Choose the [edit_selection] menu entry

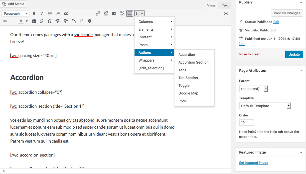154,68
